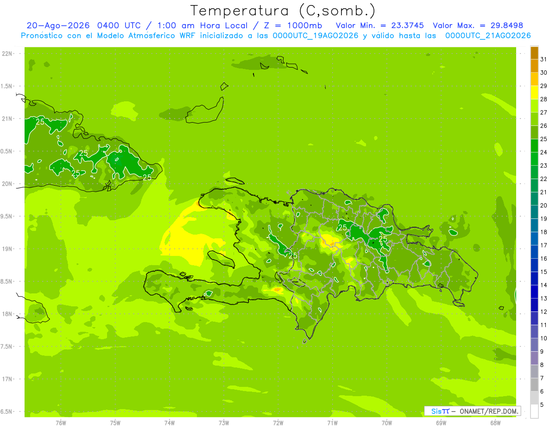Click the green legend swatch between 24 and 25
Image resolution: width=556 pixels, height=429 pixels.
click(534, 146)
